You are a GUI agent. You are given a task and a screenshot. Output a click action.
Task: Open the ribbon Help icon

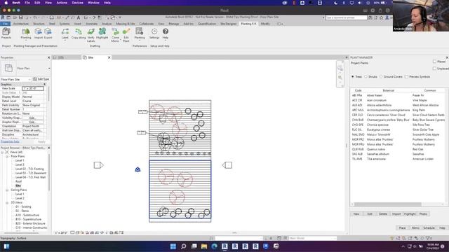coord(166,34)
